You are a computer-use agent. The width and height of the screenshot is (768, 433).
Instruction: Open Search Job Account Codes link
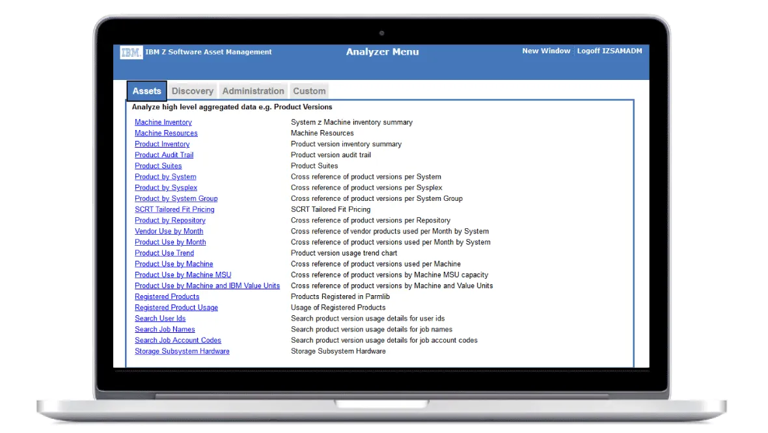(x=178, y=341)
